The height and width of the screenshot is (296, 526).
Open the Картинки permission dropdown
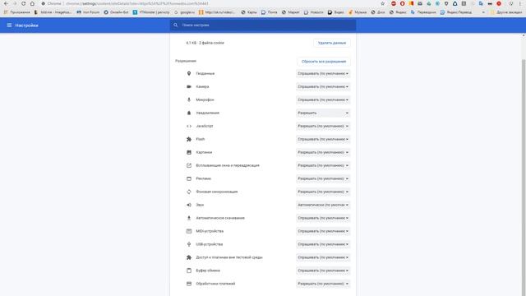pyautogui.click(x=323, y=152)
